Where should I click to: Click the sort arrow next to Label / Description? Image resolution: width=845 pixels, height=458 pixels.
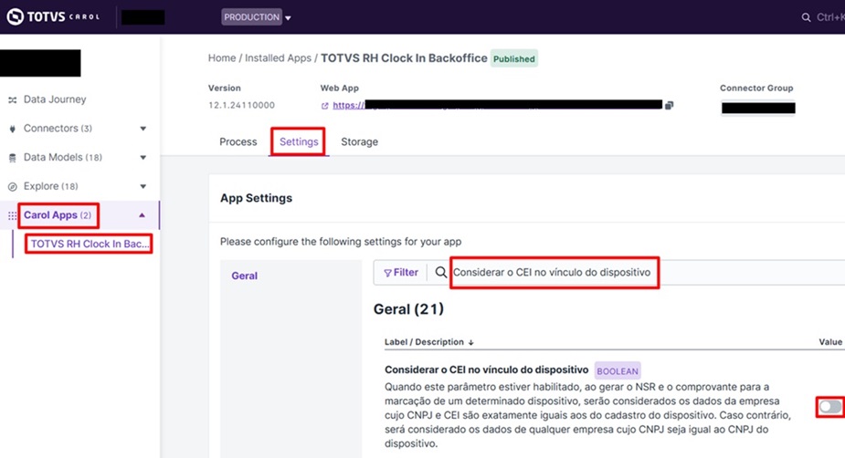(471, 343)
